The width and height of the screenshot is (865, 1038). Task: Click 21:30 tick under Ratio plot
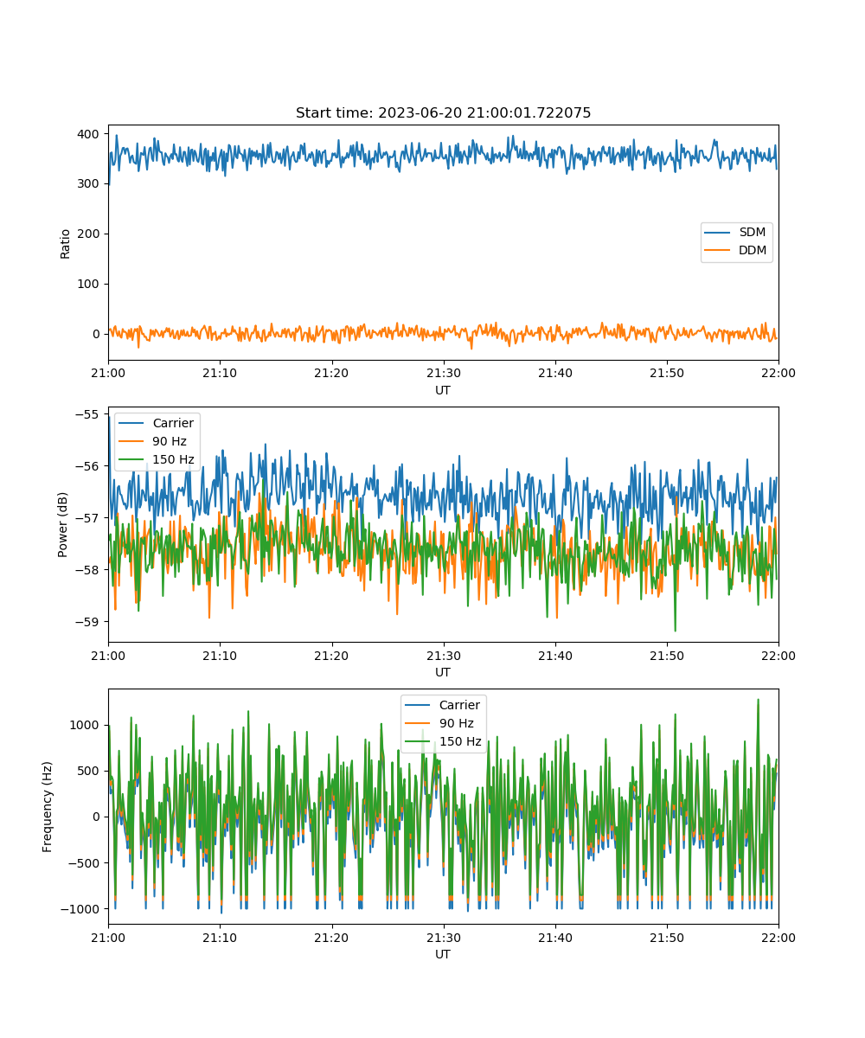(x=443, y=374)
